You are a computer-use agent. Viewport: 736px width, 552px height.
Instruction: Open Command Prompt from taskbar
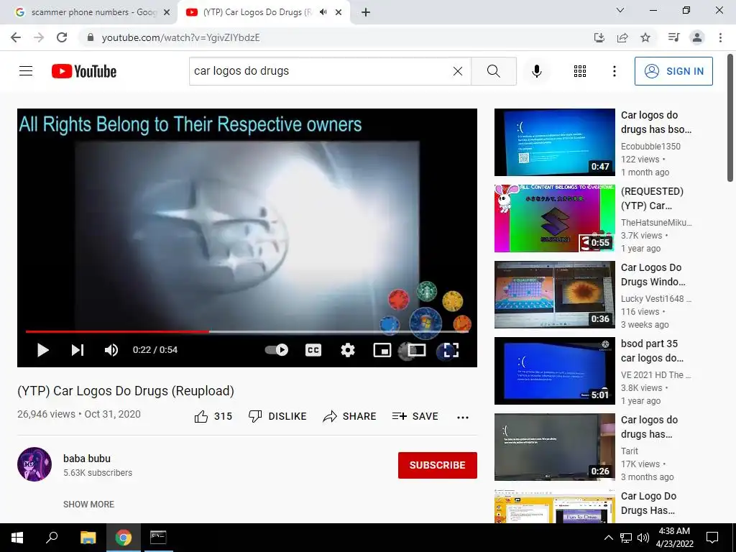[158, 538]
